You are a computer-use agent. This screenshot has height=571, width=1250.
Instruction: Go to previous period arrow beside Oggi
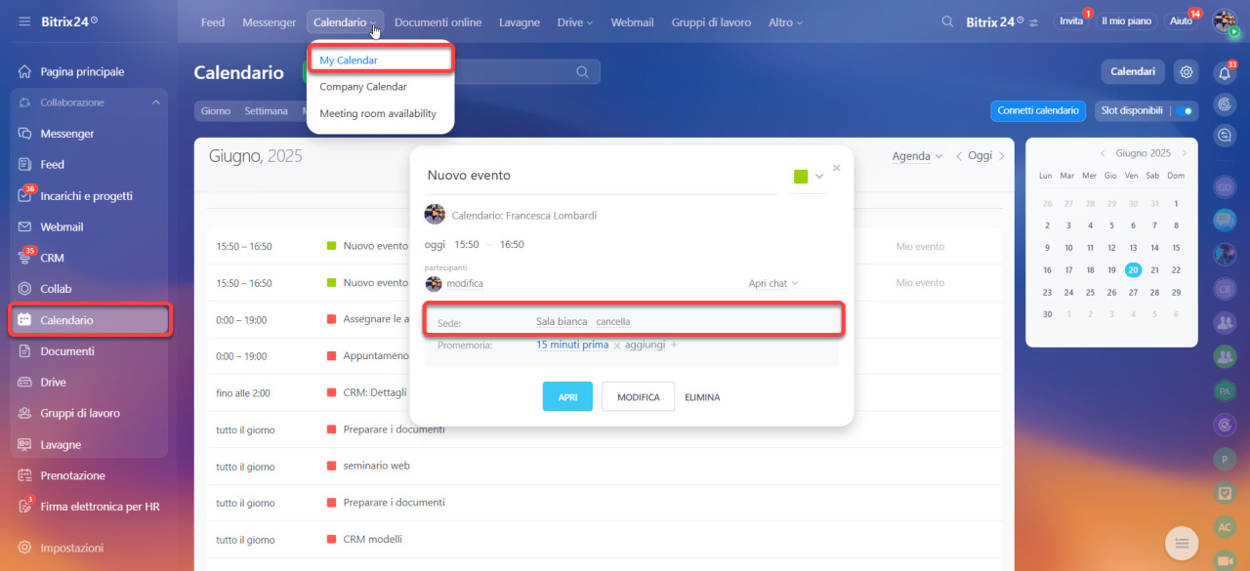(x=959, y=156)
